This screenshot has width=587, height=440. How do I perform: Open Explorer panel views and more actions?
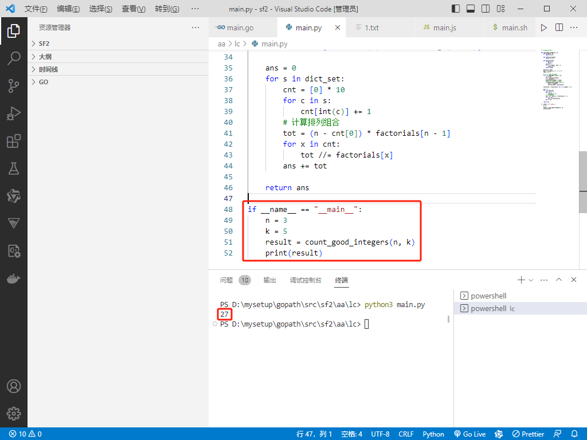195,27
